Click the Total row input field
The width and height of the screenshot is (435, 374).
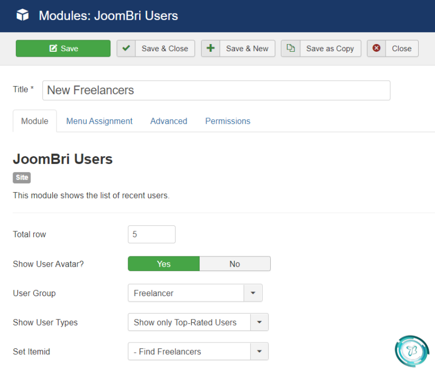tap(152, 234)
